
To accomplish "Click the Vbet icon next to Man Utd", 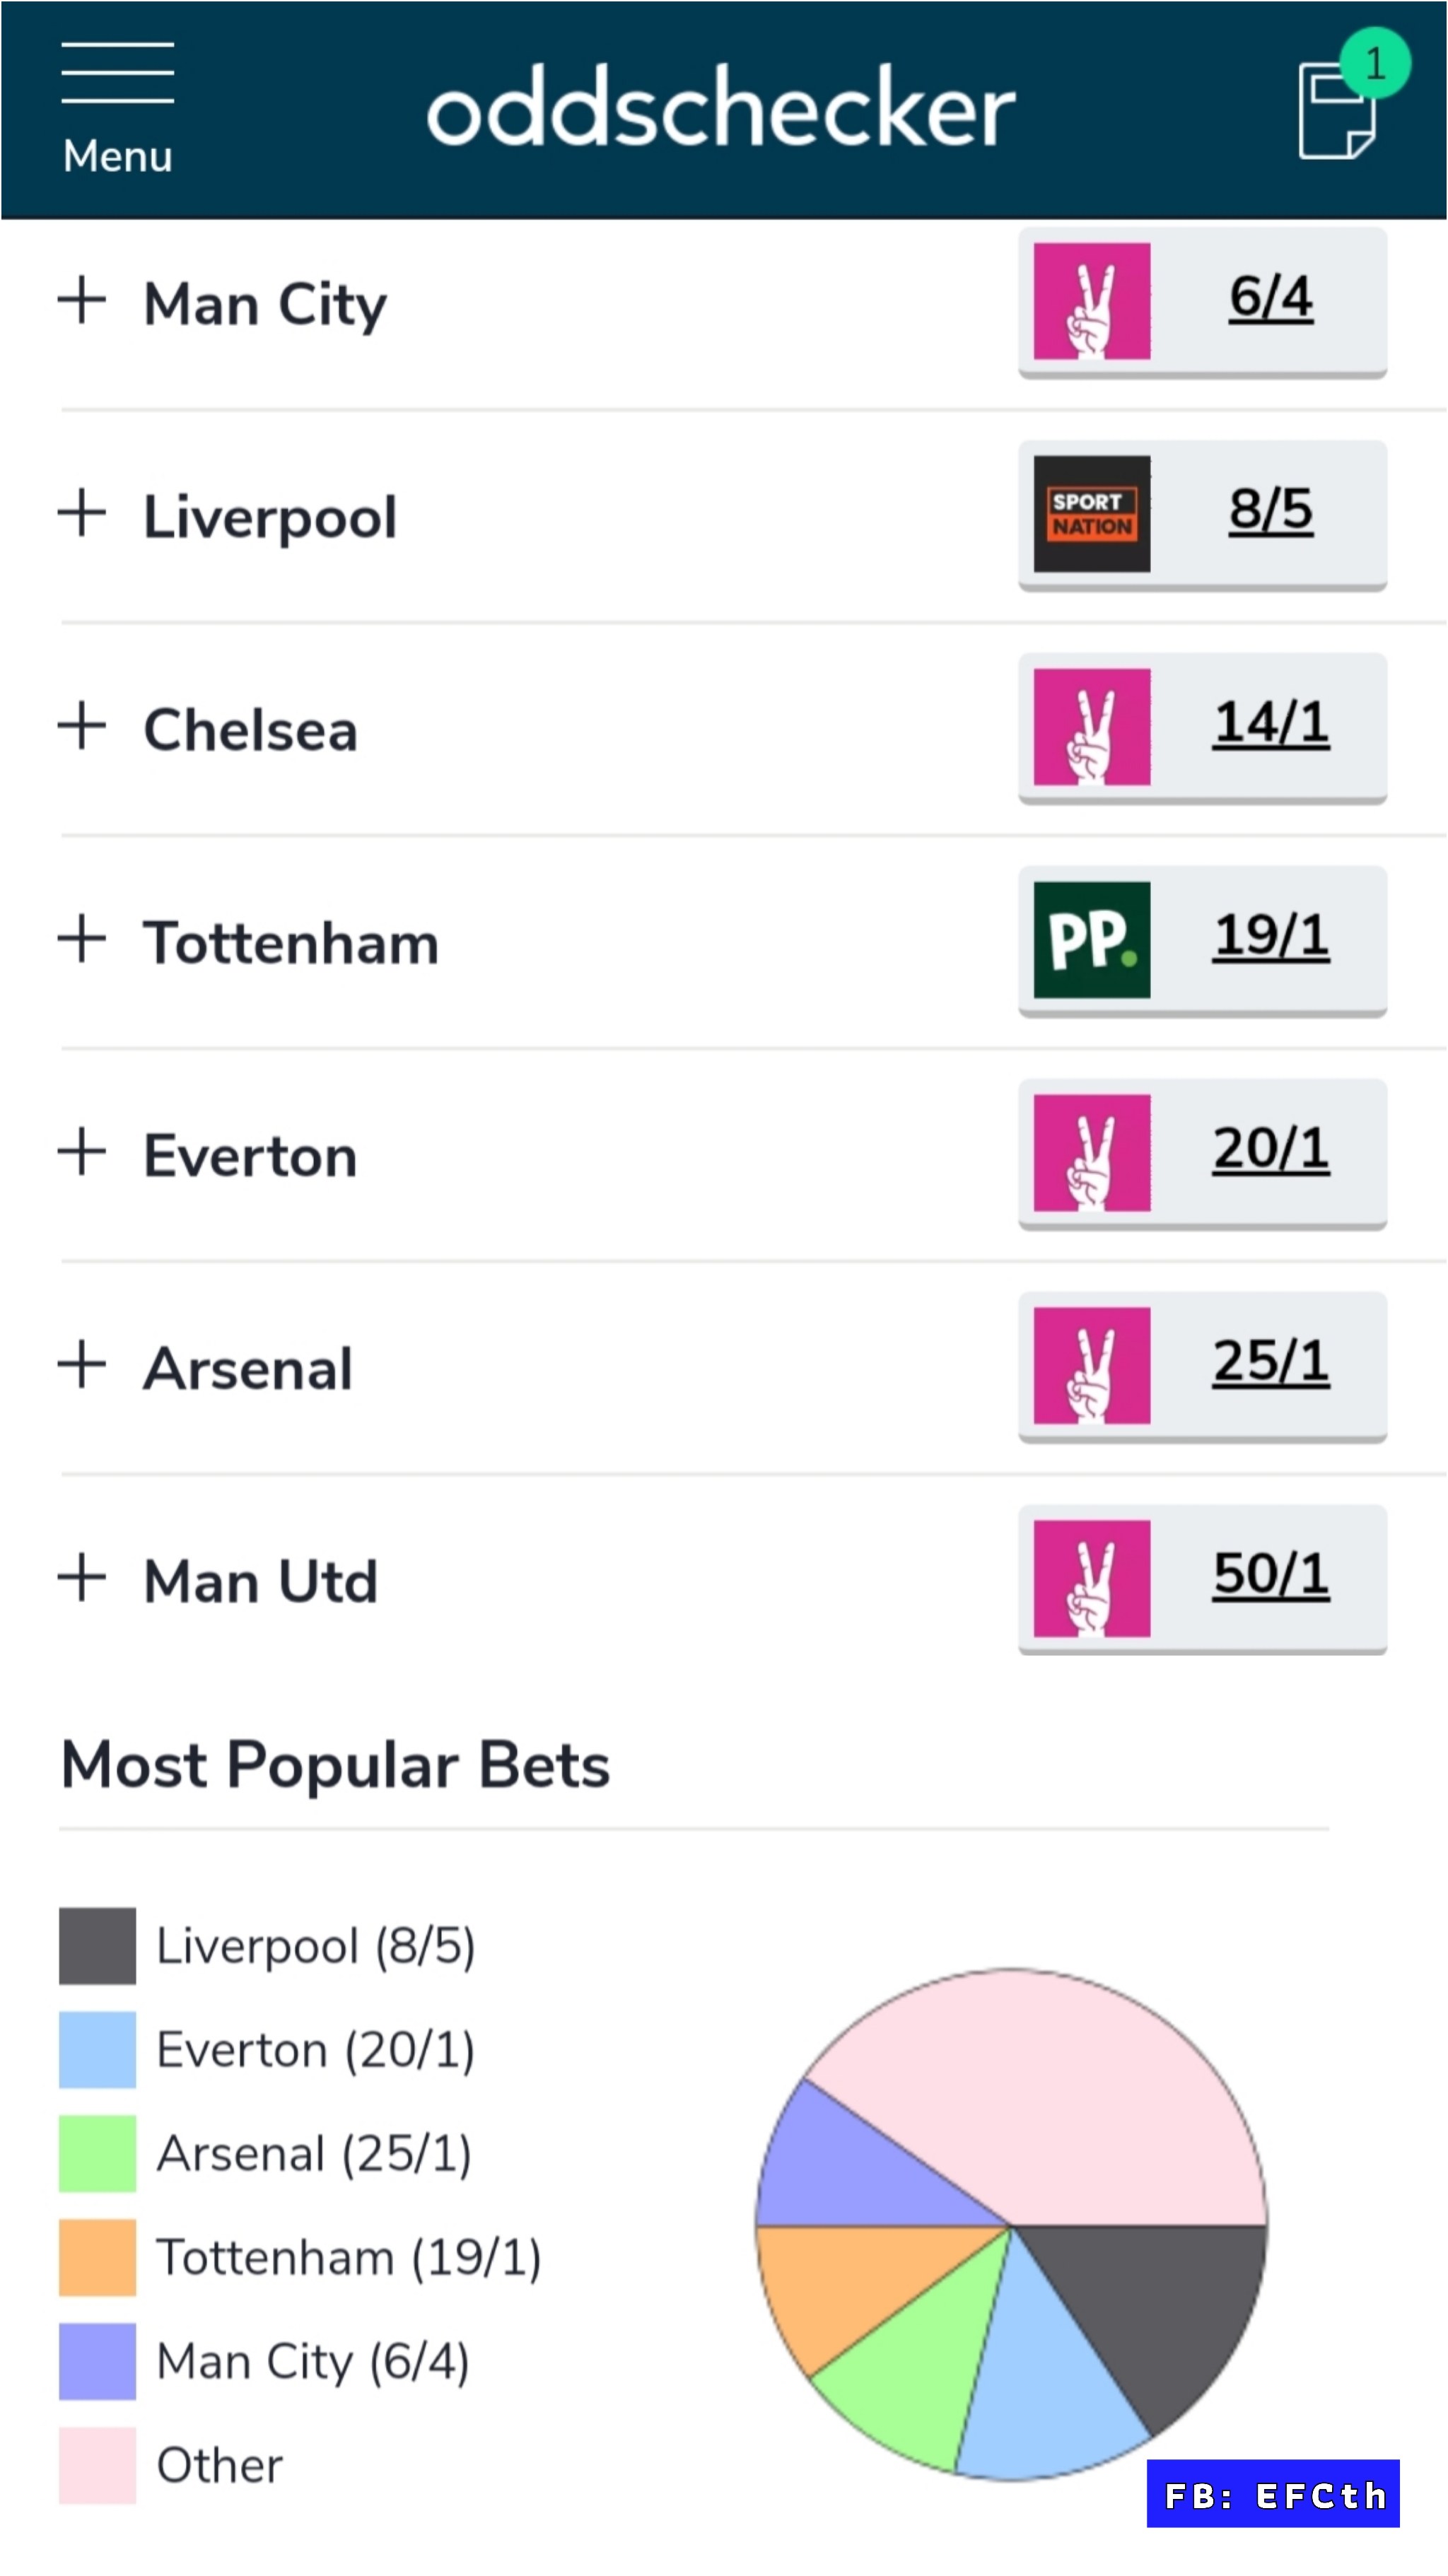I will pos(1090,1578).
